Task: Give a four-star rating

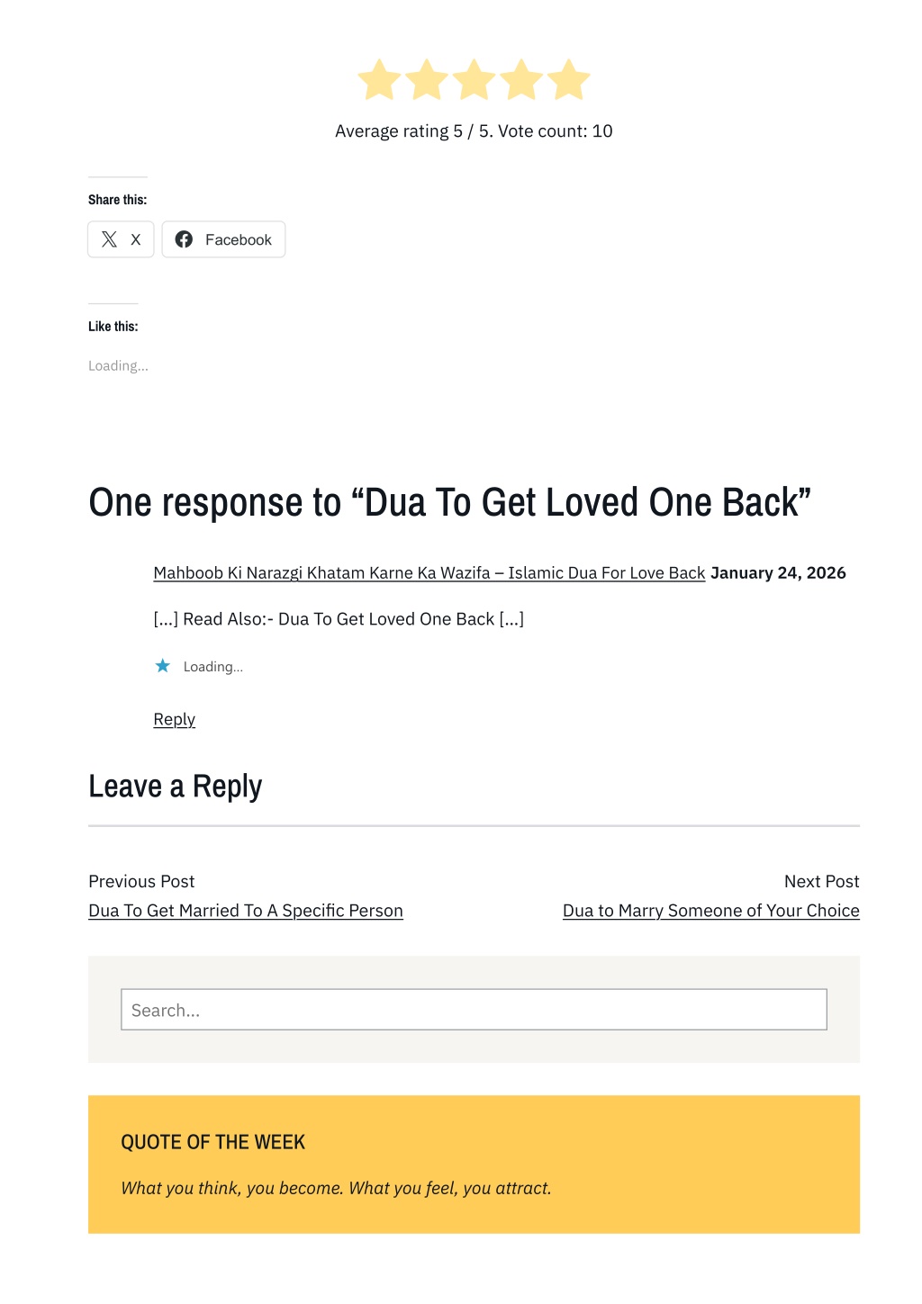Action: pos(522,80)
